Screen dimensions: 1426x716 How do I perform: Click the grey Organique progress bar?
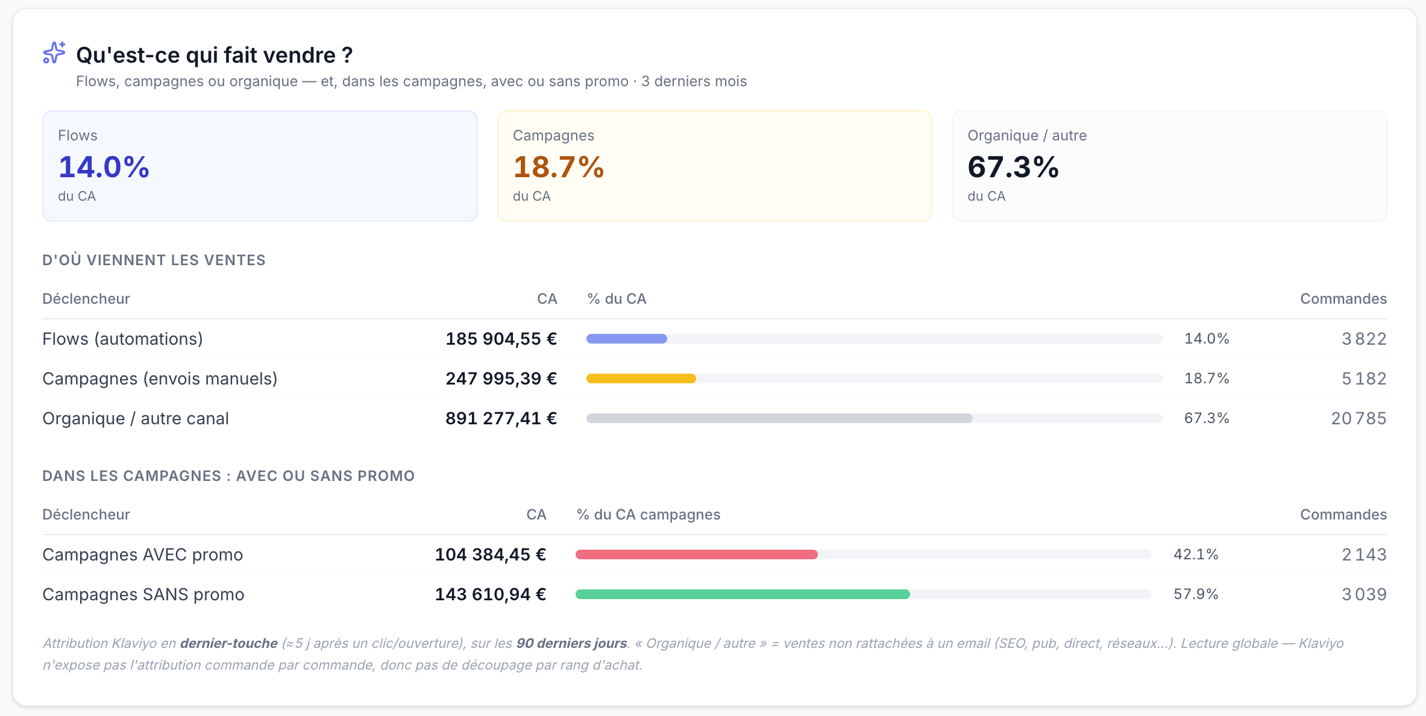(779, 418)
